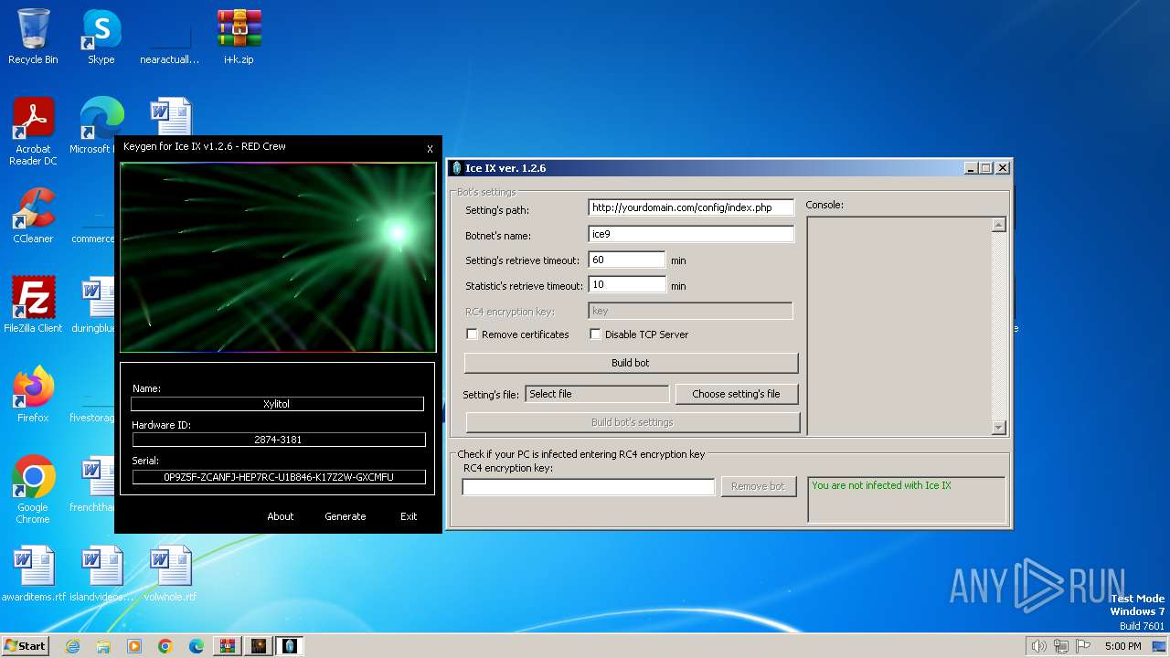Click the Setting's path input field
The height and width of the screenshot is (658, 1170).
[x=691, y=207]
